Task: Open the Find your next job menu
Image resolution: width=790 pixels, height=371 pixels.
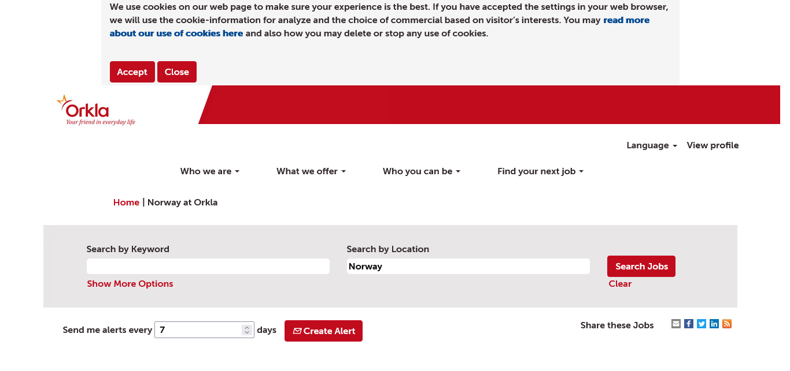Action: click(540, 171)
